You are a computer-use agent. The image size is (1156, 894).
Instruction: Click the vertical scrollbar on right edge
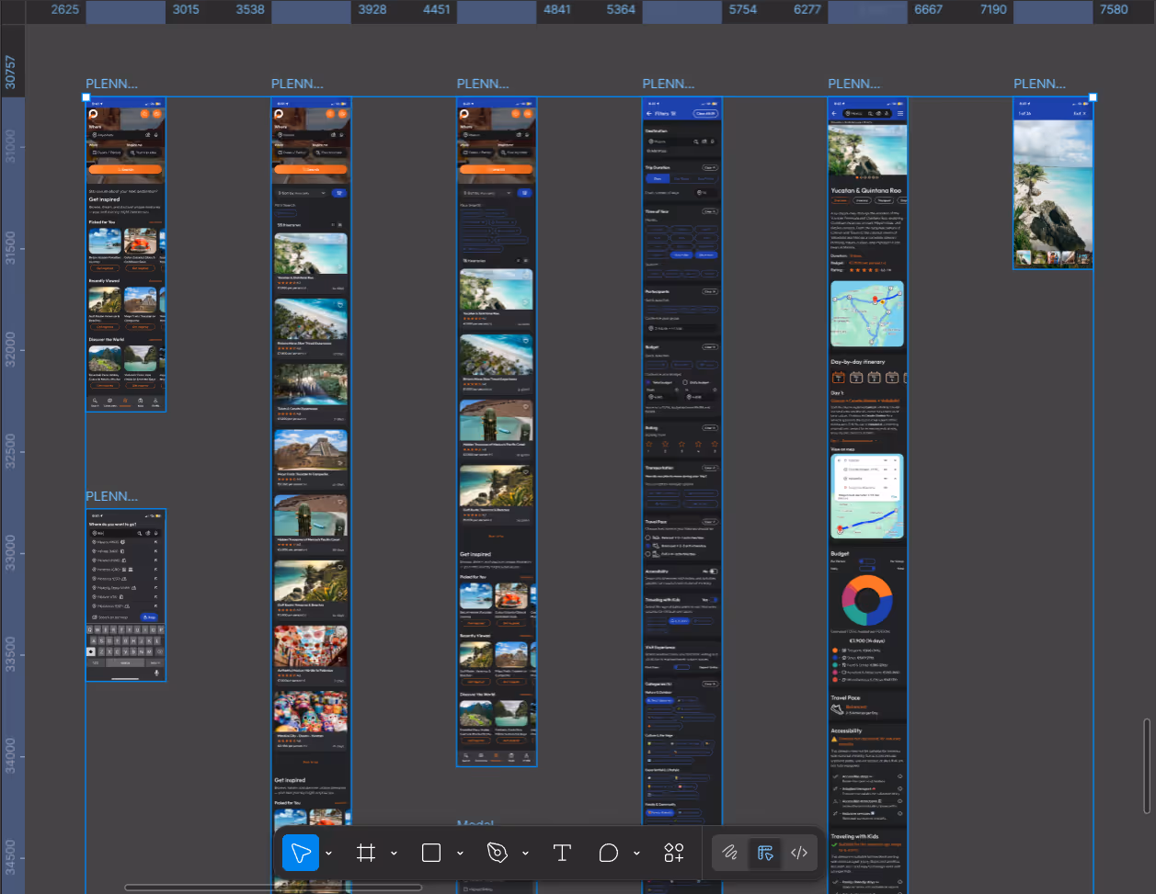pos(1147,766)
